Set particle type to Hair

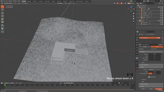[x=157, y=47]
